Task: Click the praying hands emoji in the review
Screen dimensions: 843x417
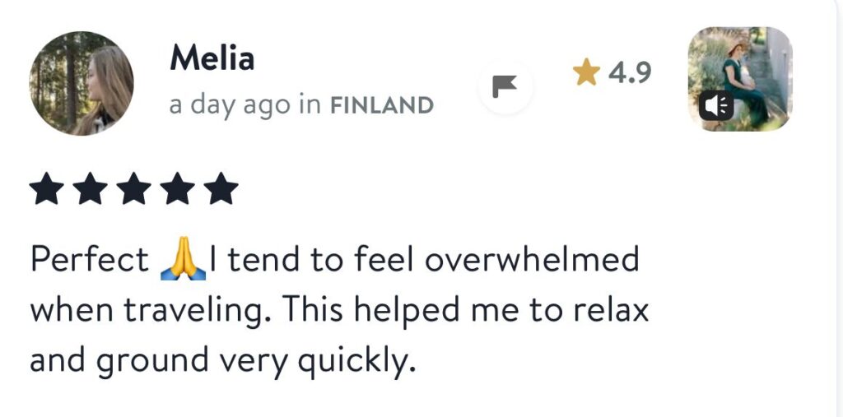Action: [182, 262]
